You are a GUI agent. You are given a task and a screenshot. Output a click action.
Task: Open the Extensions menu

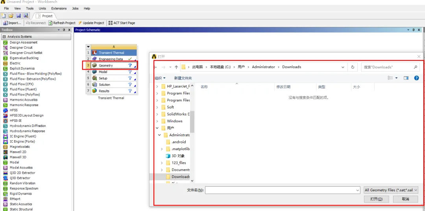point(59,8)
